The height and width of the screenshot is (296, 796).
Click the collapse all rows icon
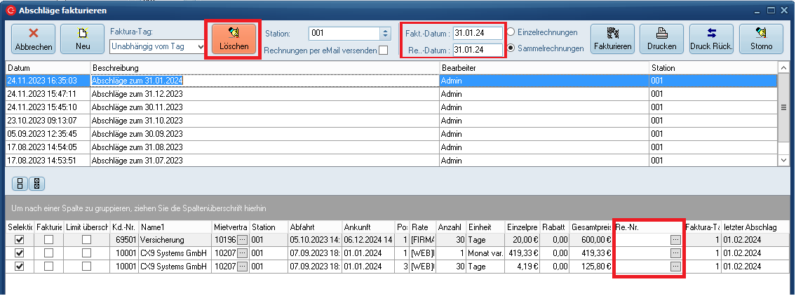[36, 184]
